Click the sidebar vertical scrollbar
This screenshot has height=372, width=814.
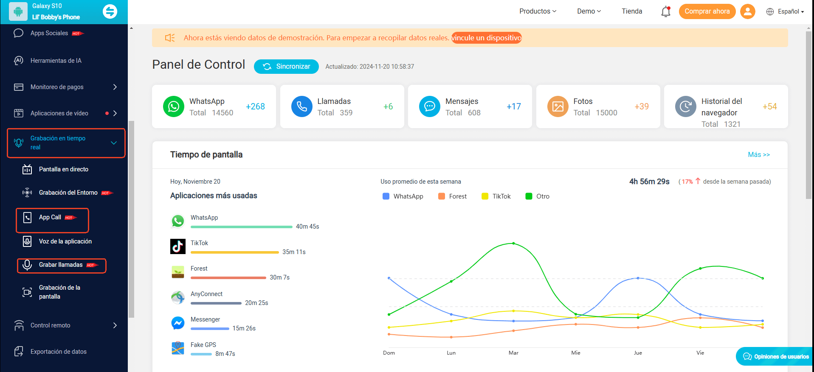point(131,219)
